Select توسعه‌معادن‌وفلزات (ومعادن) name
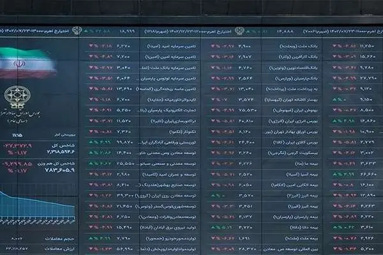The image size is (383, 255). coord(167,217)
